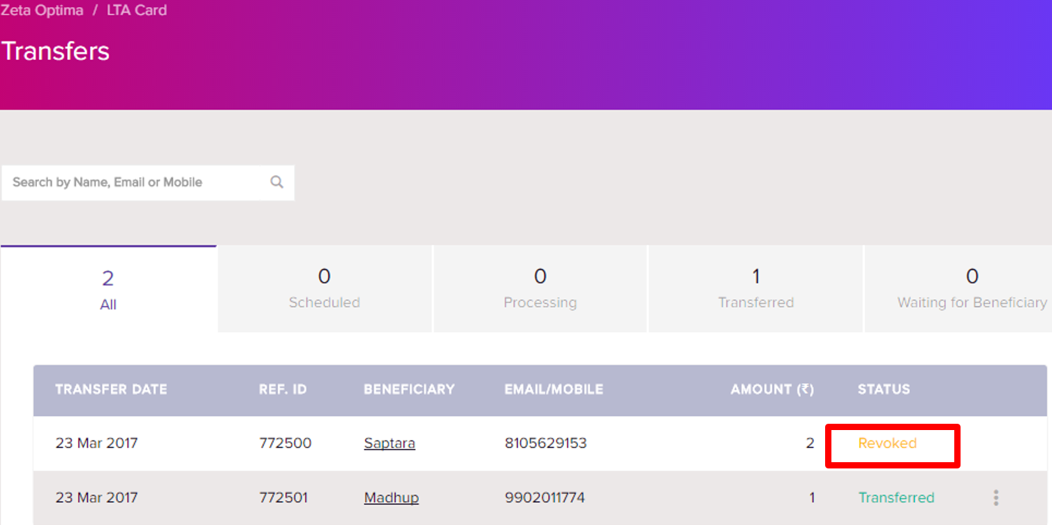Click amount 1 in Madhup's row
Viewport: 1052px width, 525px height.
pyautogui.click(x=812, y=498)
